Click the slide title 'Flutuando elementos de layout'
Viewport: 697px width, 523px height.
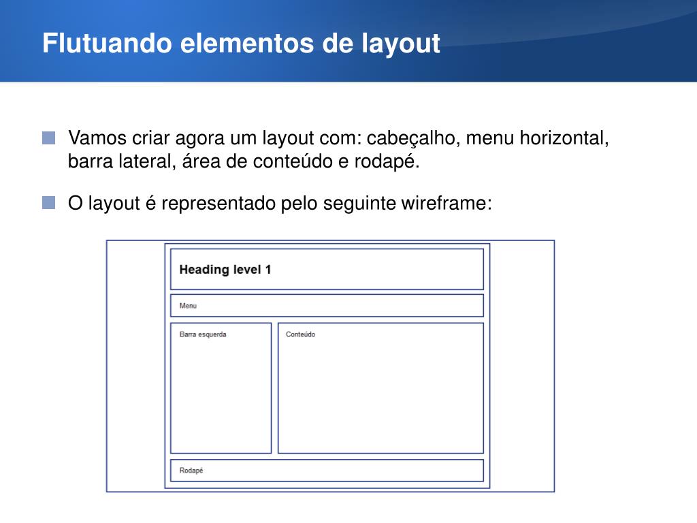pyautogui.click(x=241, y=44)
